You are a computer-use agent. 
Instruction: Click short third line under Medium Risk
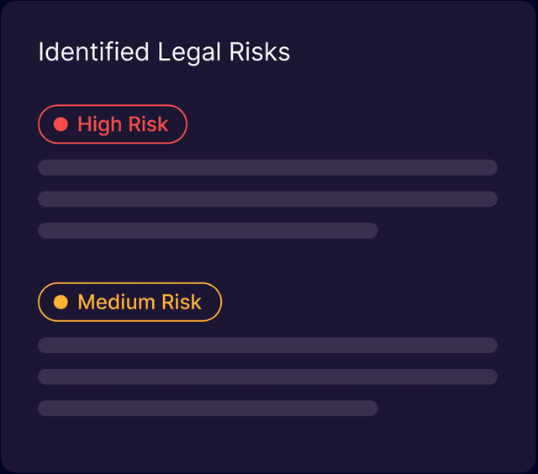click(208, 408)
